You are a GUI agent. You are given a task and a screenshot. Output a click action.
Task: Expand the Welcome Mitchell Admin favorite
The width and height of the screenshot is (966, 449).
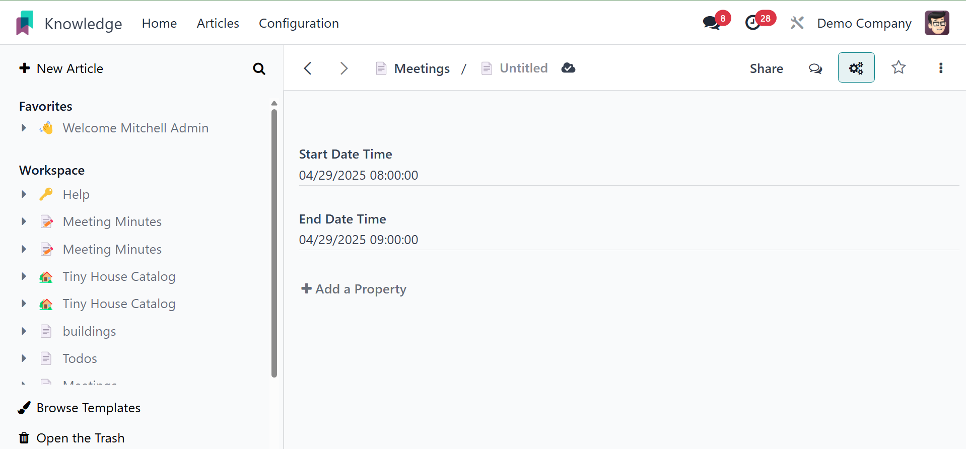24,128
